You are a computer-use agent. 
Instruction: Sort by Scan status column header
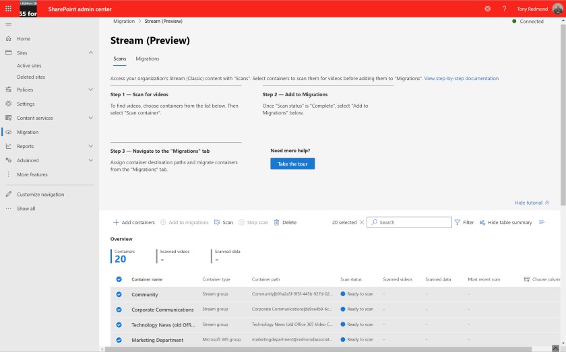click(x=351, y=279)
